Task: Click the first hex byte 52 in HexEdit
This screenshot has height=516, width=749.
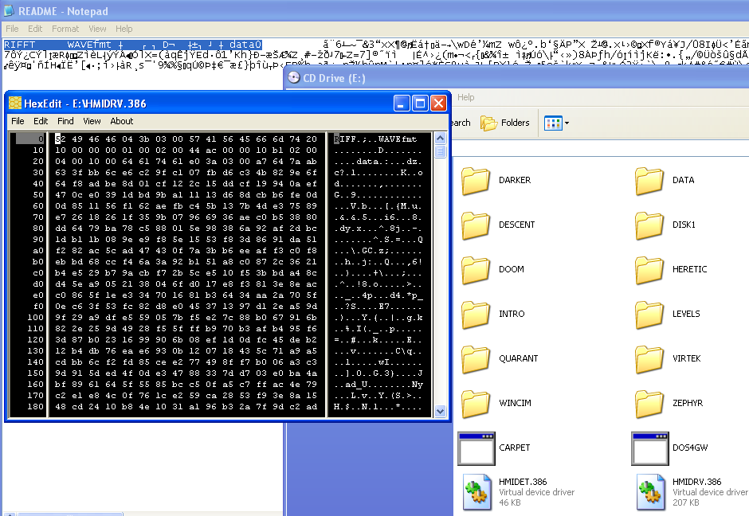Action: click(61, 139)
